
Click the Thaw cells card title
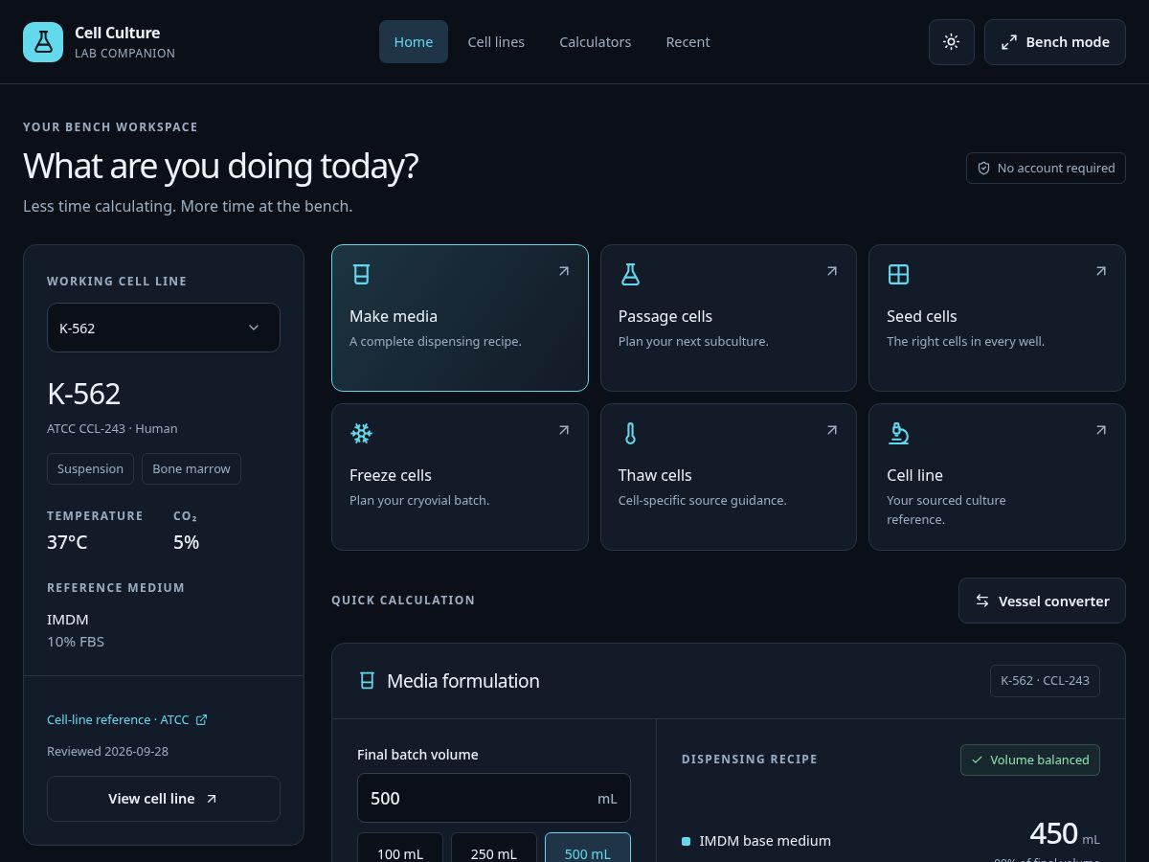click(655, 475)
